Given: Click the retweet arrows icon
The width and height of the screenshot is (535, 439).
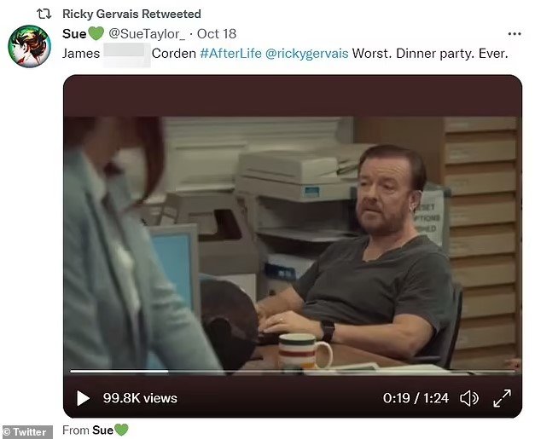Looking at the screenshot, I should pyautogui.click(x=44, y=14).
